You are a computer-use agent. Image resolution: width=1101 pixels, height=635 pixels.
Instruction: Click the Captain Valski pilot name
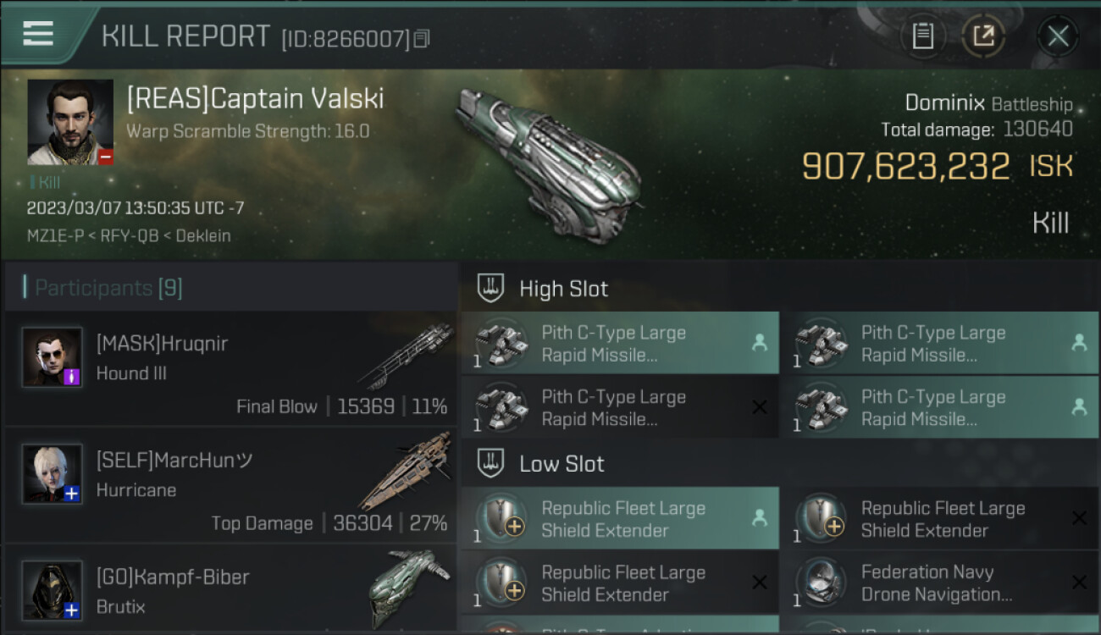click(255, 98)
